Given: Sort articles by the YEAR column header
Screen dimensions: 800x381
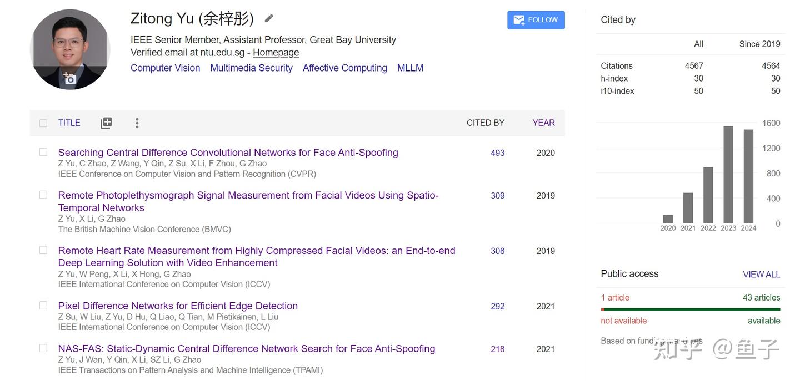Looking at the screenshot, I should coord(543,123).
